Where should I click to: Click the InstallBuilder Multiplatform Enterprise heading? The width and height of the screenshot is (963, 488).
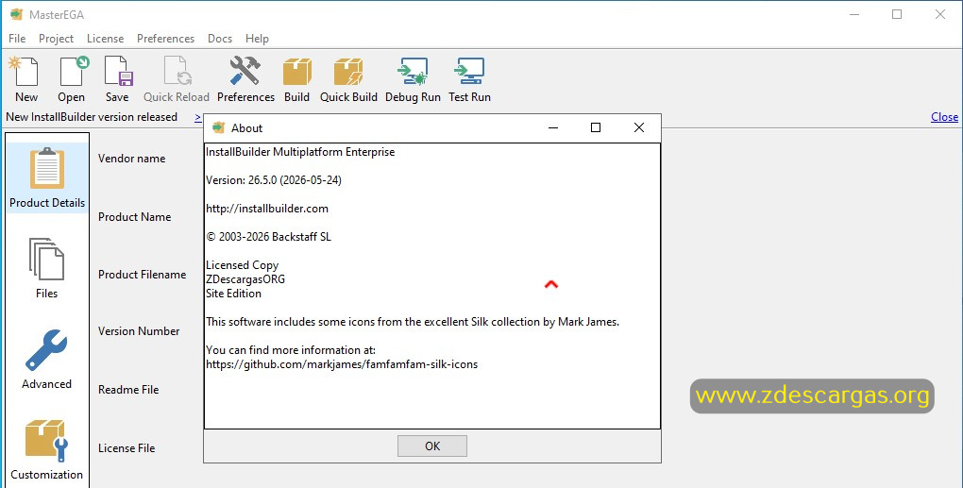coord(300,152)
